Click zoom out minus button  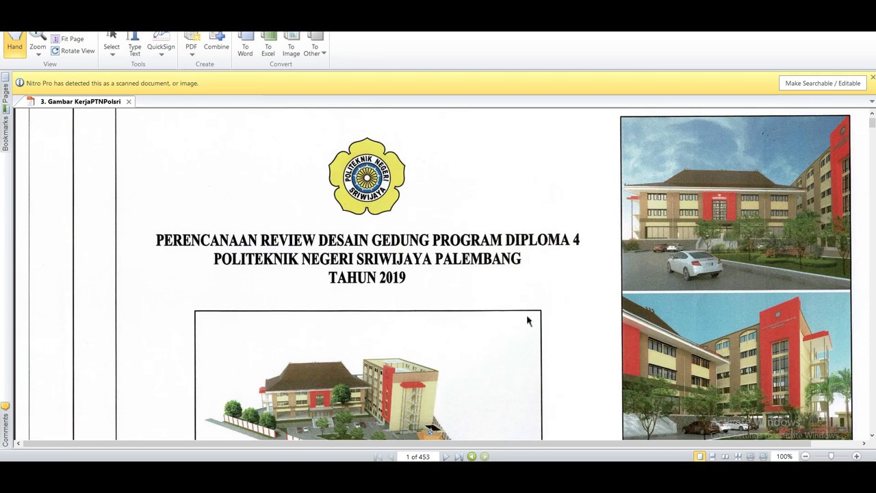tap(806, 457)
